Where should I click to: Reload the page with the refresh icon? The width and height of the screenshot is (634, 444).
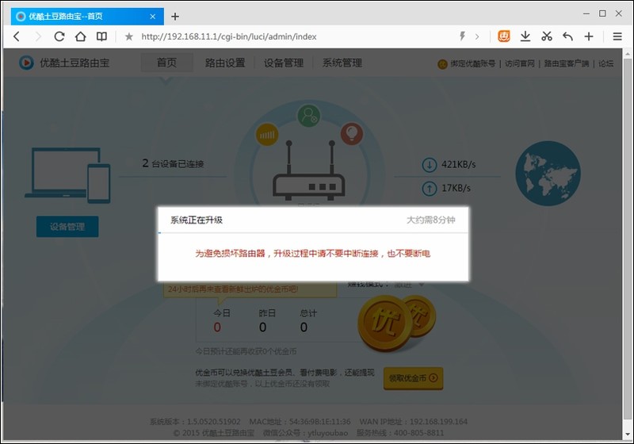coord(59,36)
